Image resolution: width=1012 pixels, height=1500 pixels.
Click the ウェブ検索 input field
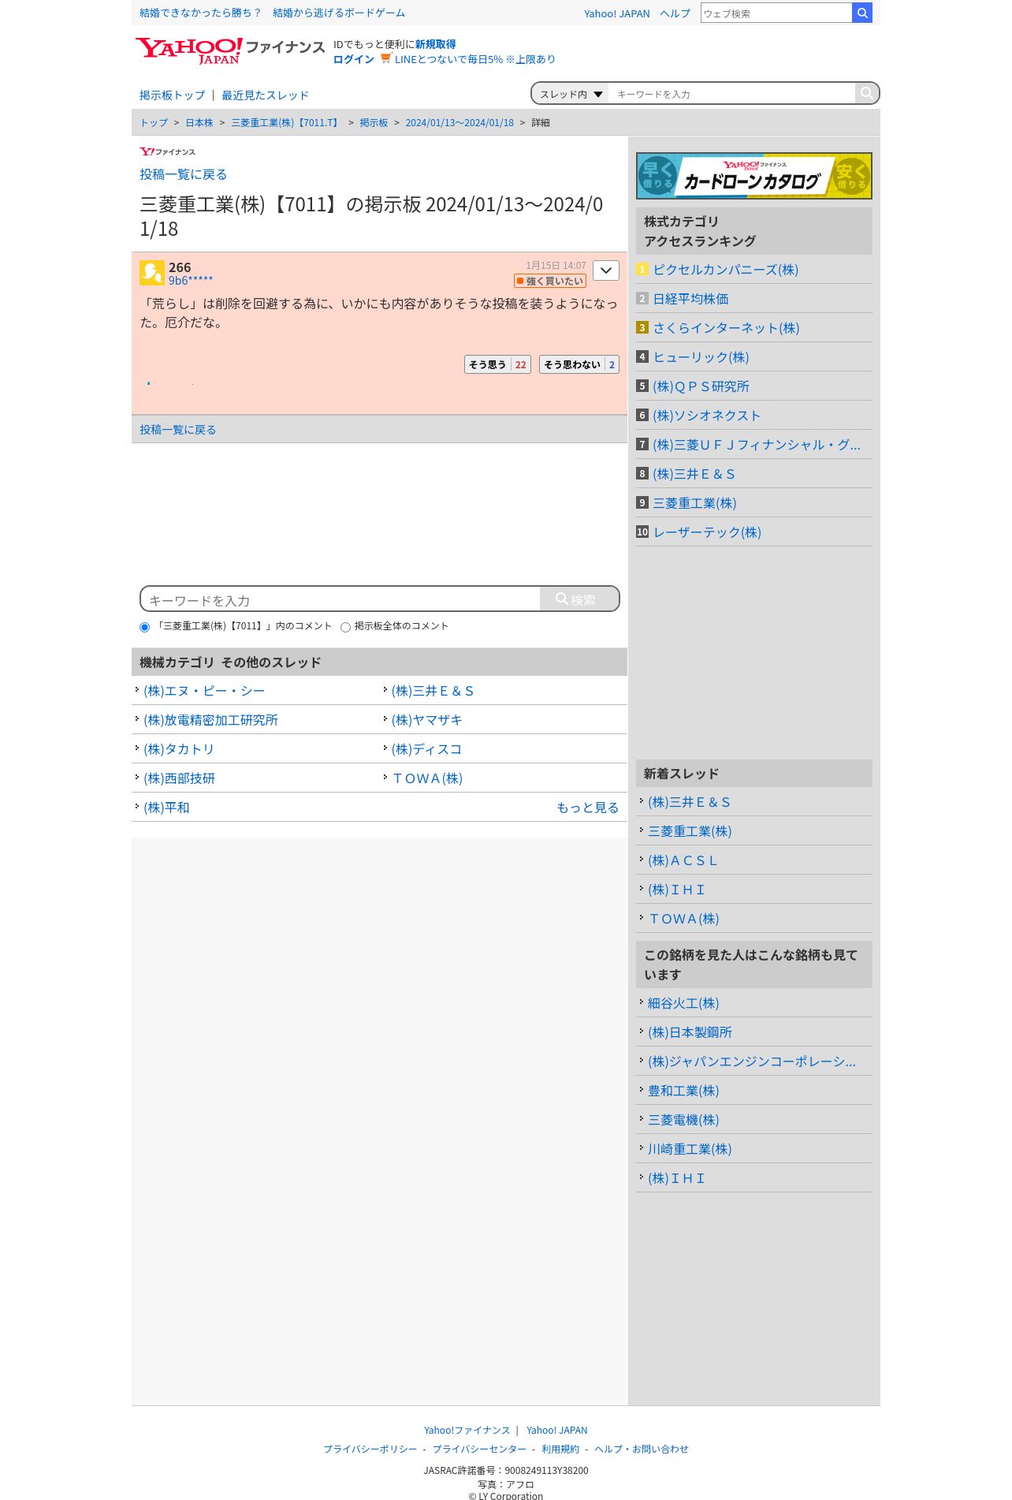pos(776,13)
